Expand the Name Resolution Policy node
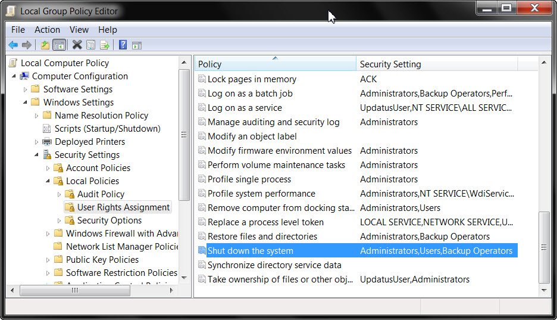The image size is (557, 320). click(x=36, y=116)
